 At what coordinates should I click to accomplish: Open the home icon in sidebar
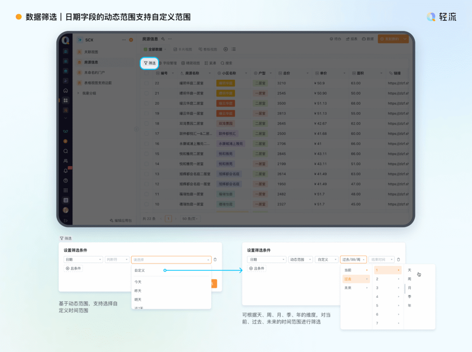point(66,90)
